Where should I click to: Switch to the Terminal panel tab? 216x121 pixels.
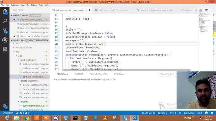click(x=119, y=74)
